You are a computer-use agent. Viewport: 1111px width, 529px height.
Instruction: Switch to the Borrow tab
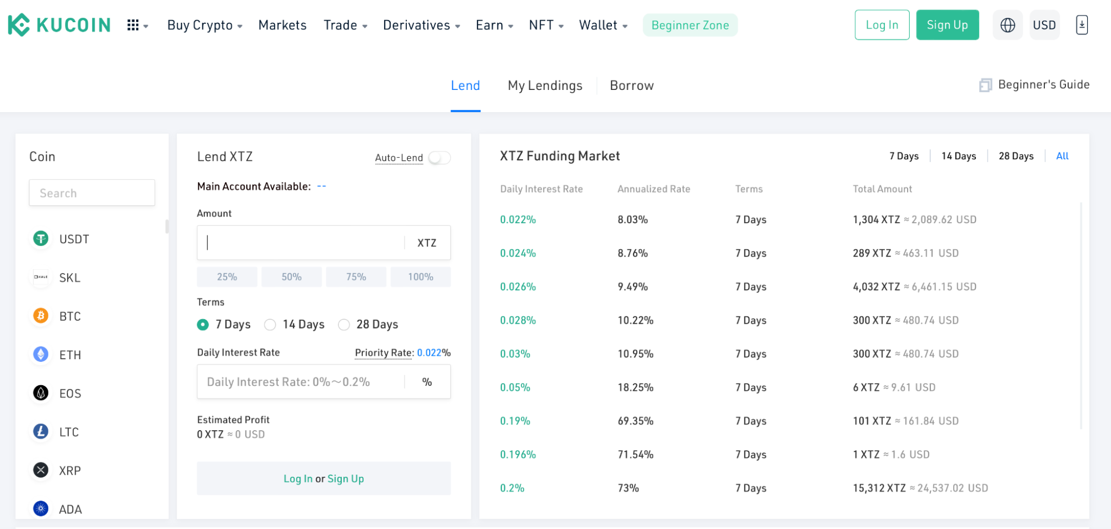click(631, 85)
